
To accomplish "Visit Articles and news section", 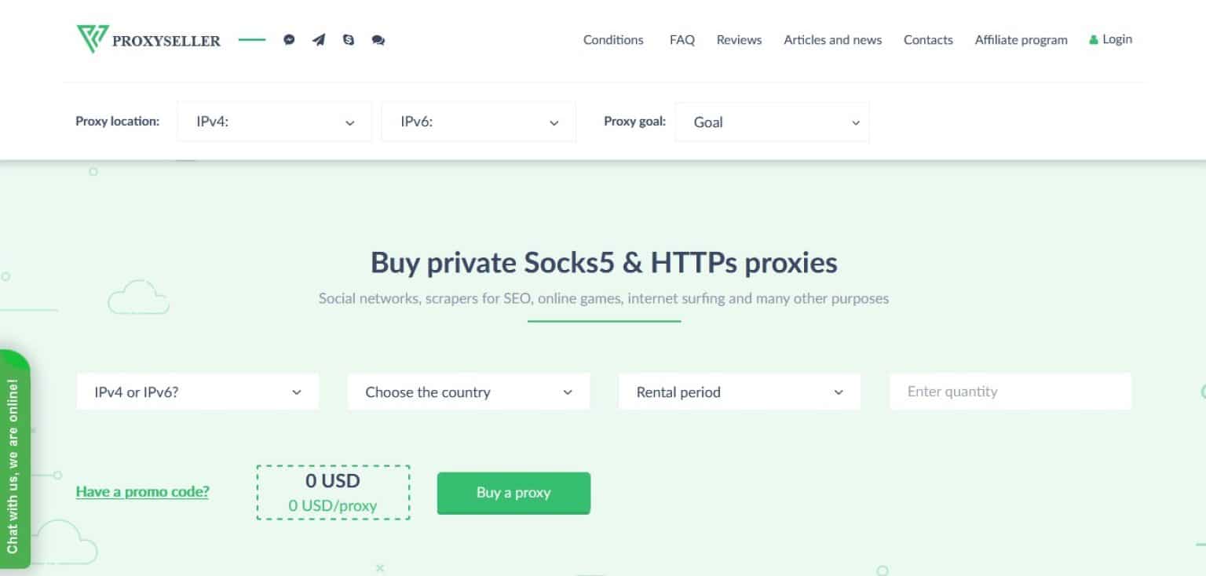I will [x=832, y=40].
